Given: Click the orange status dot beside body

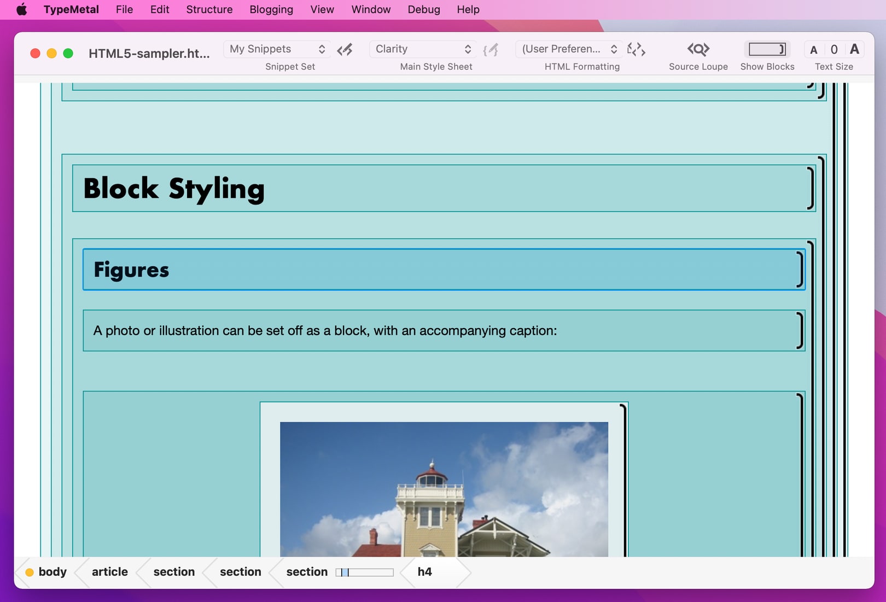Looking at the screenshot, I should coord(30,572).
